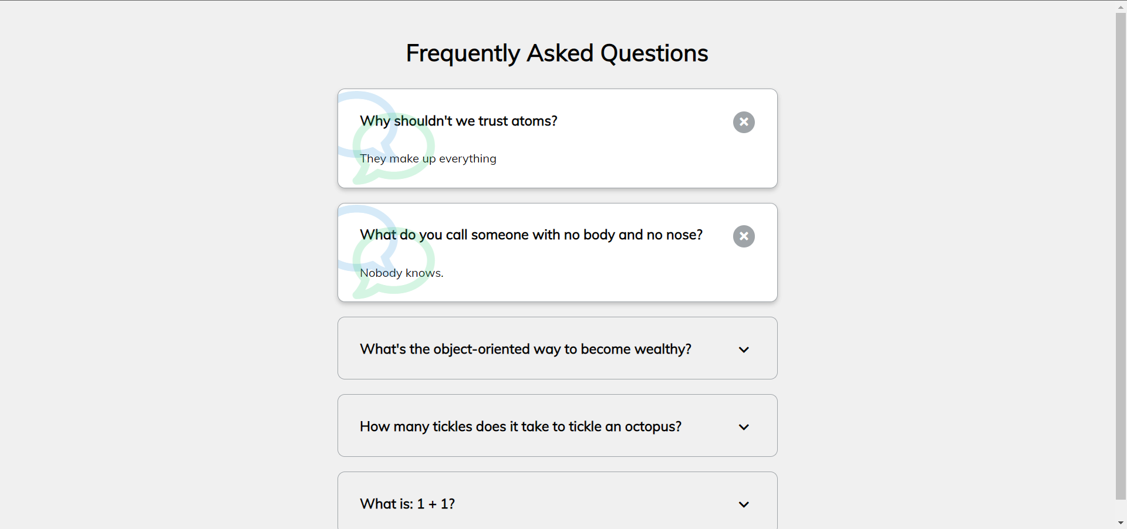Expand the 'What is: 1 + 1?' chevron
The image size is (1127, 529).
point(744,504)
